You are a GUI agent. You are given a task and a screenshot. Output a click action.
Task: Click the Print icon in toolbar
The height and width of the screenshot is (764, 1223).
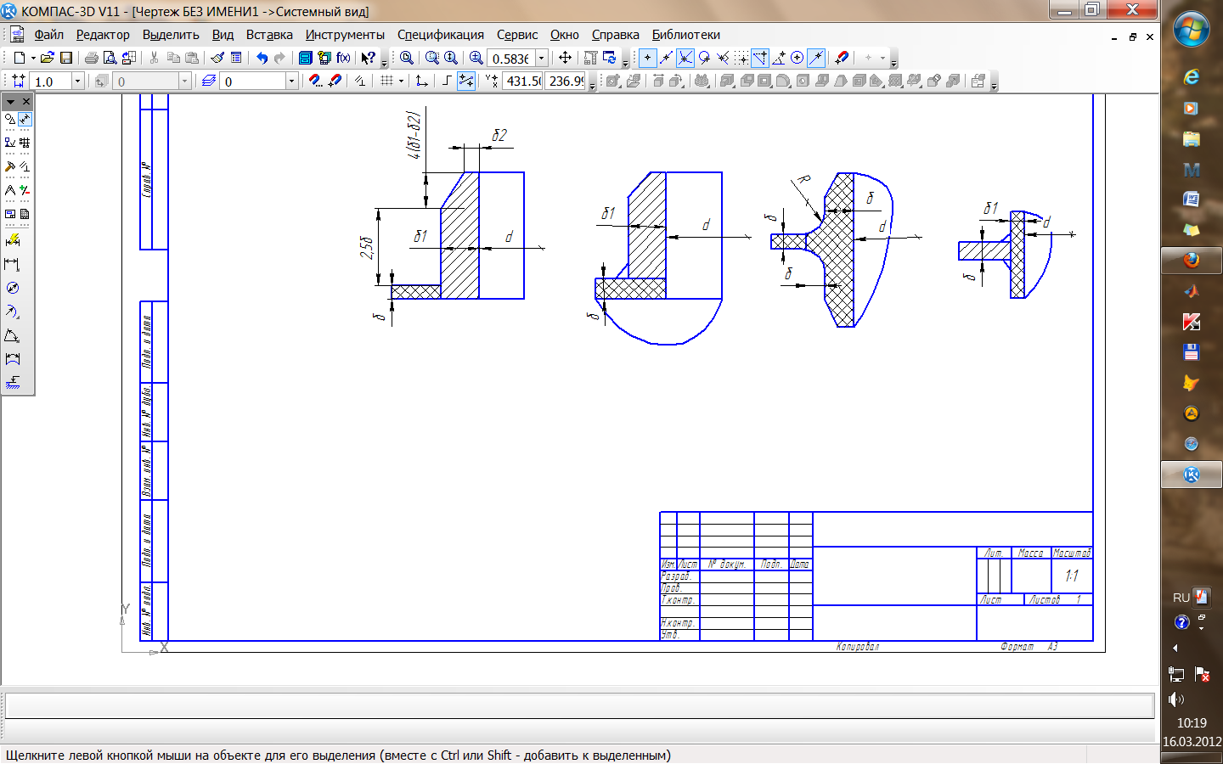point(91,58)
